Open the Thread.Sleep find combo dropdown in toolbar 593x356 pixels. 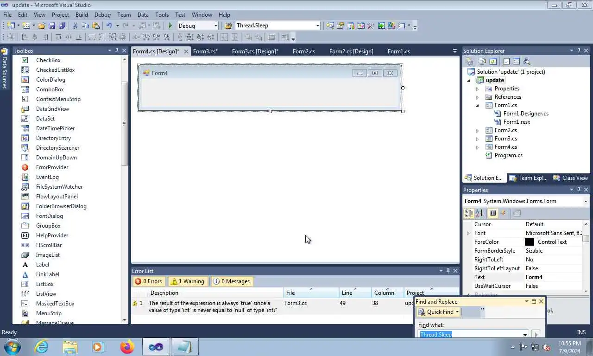tap(318, 25)
